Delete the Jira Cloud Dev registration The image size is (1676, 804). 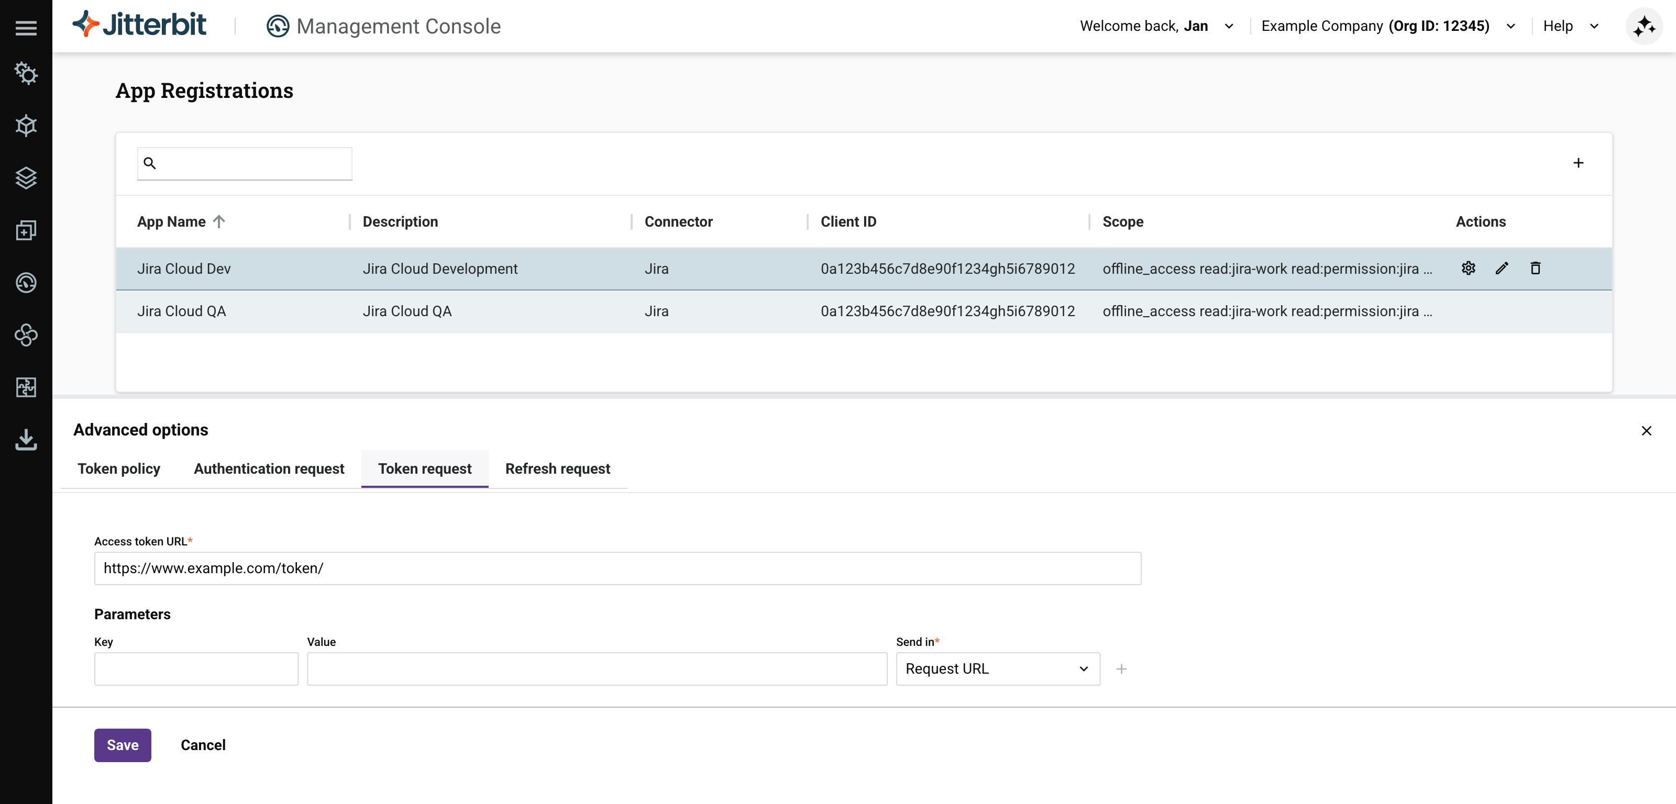coord(1536,268)
